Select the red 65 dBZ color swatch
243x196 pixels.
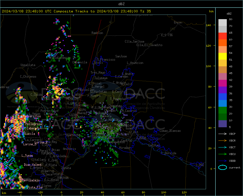[222, 36]
